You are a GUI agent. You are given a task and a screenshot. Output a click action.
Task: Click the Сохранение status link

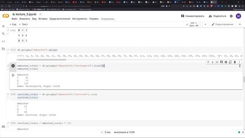108,19
